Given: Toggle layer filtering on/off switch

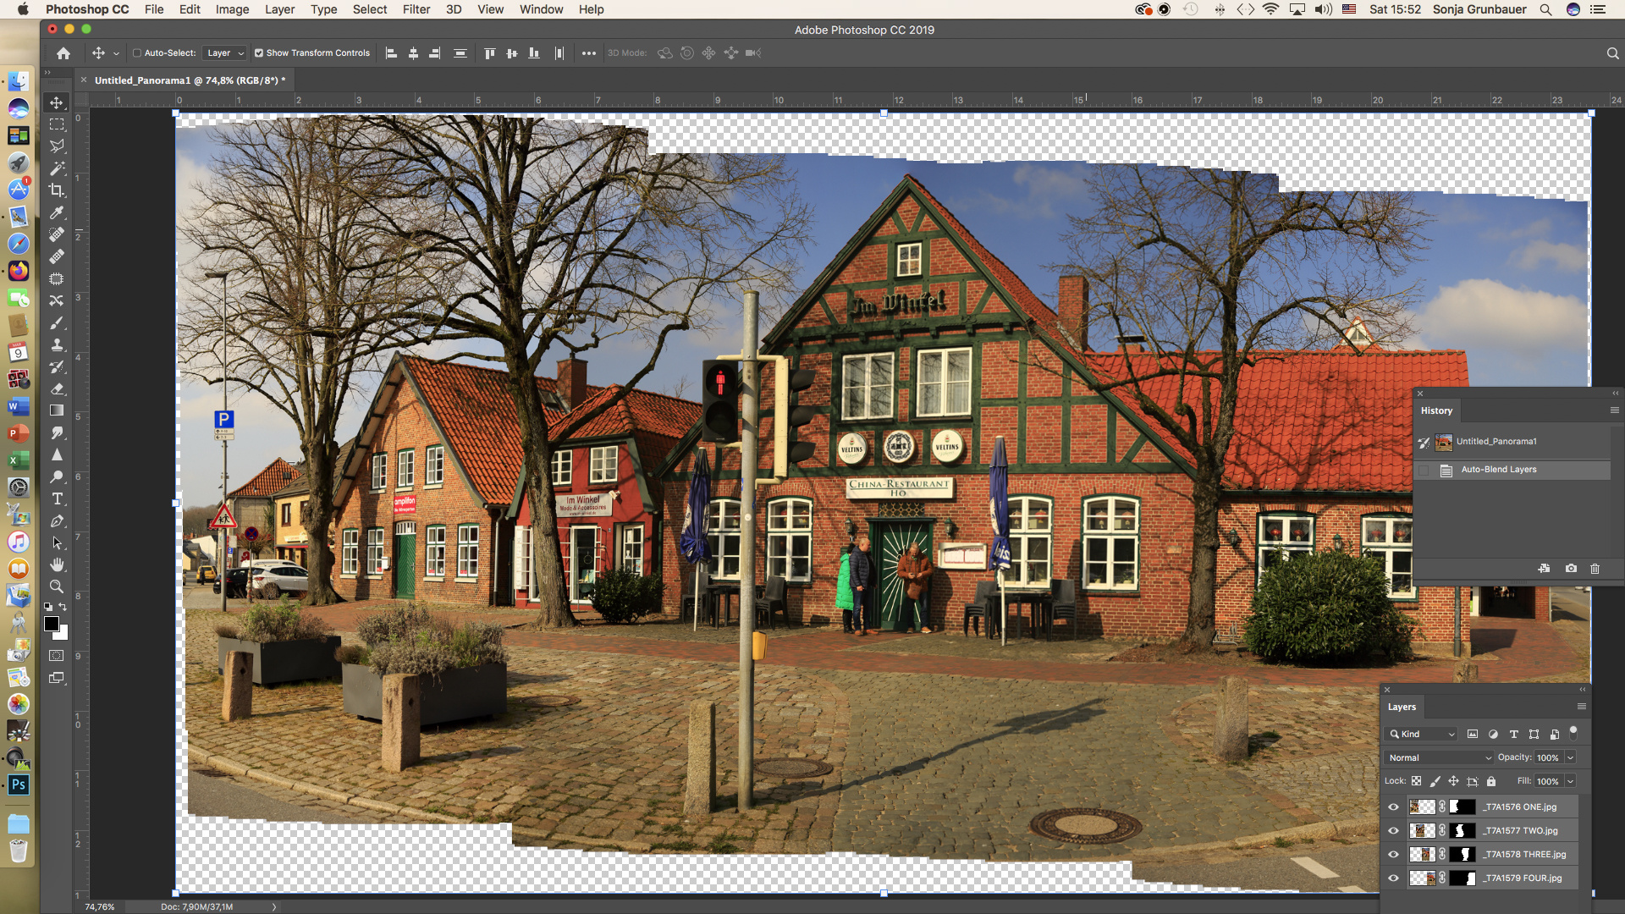Looking at the screenshot, I should (1573, 732).
